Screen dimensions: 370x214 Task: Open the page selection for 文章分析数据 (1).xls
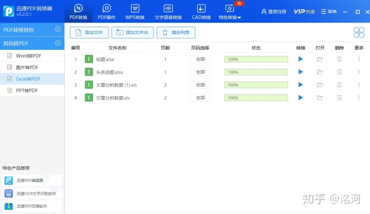tap(200, 85)
